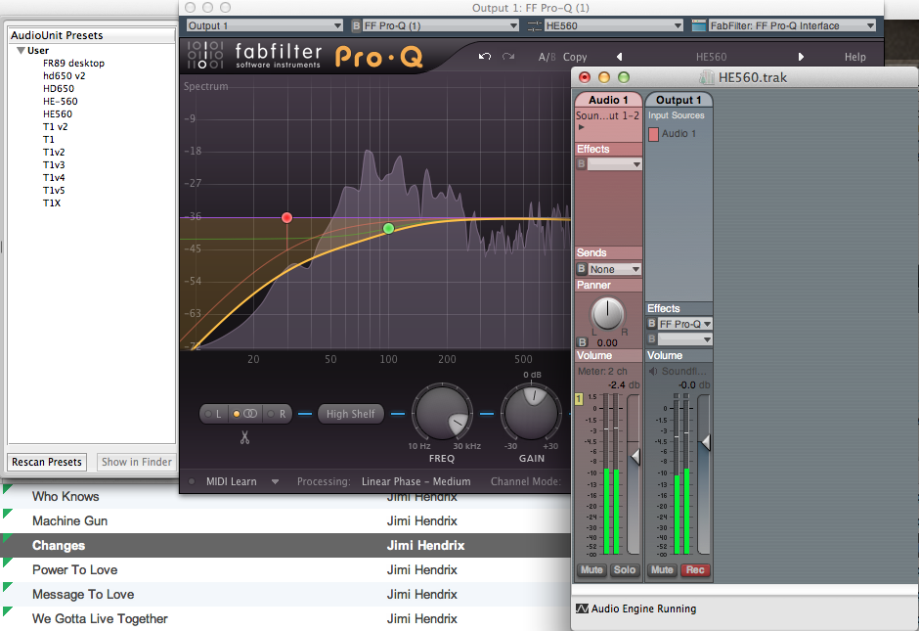Select the FR89 desktop preset
The width and height of the screenshot is (919, 631).
tap(73, 64)
